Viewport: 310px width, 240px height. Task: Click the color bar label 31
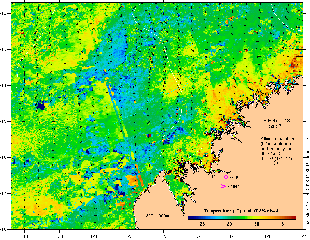[284, 224]
